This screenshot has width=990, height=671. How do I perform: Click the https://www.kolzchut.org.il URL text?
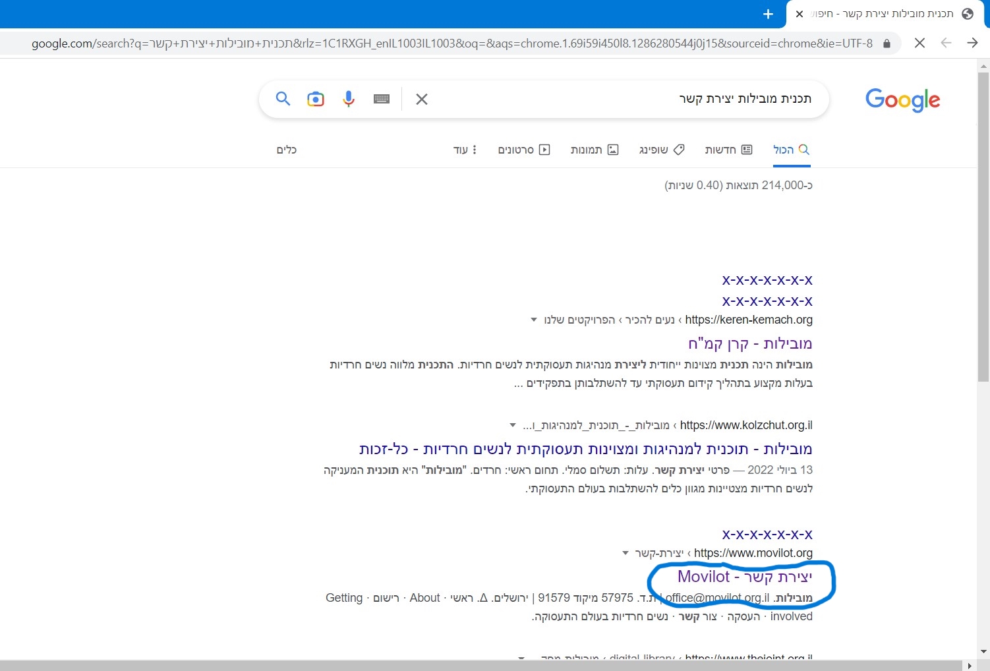746,425
